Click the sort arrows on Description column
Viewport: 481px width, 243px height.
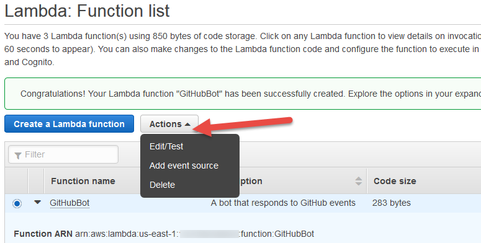pos(358,181)
